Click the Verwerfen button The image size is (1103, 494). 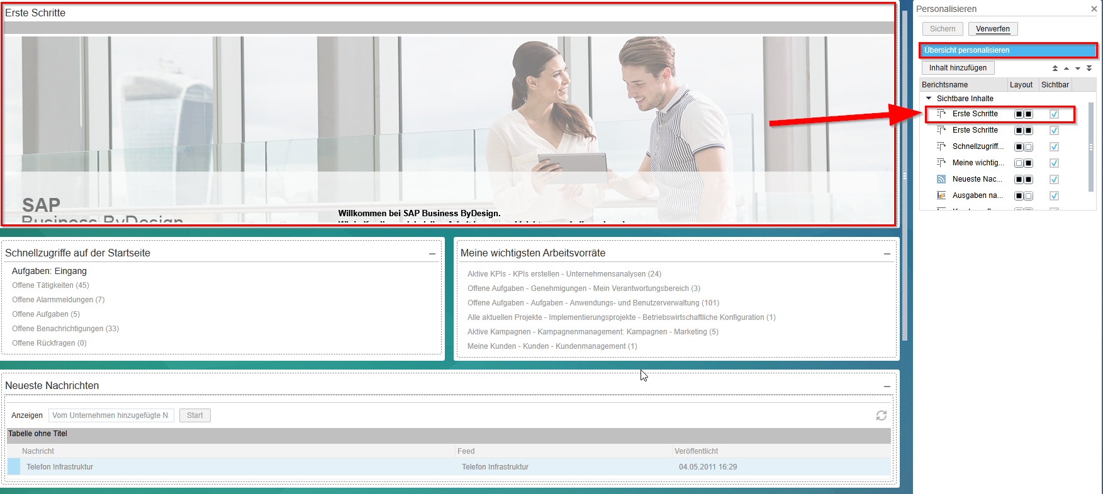coord(993,29)
